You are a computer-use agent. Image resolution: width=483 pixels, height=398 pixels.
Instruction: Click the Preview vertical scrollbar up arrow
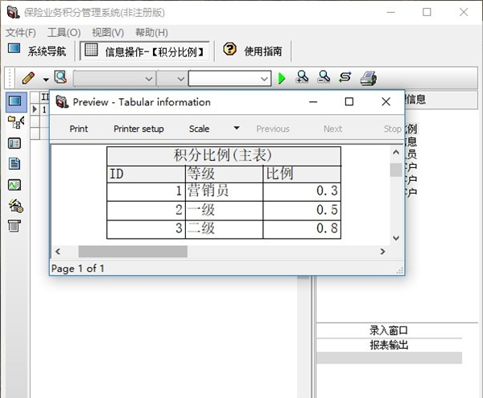(396, 152)
